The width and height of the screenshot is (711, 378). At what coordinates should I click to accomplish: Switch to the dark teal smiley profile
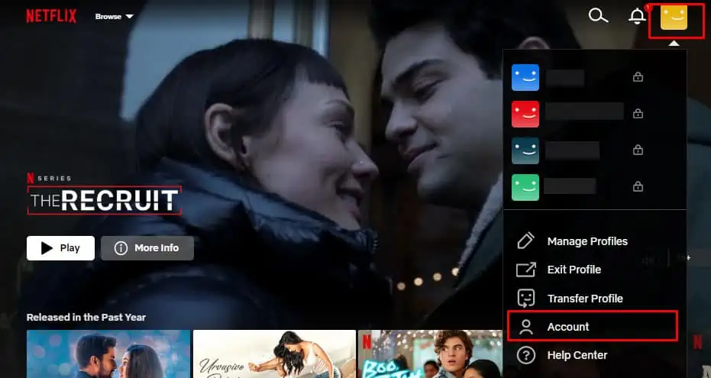tap(525, 150)
